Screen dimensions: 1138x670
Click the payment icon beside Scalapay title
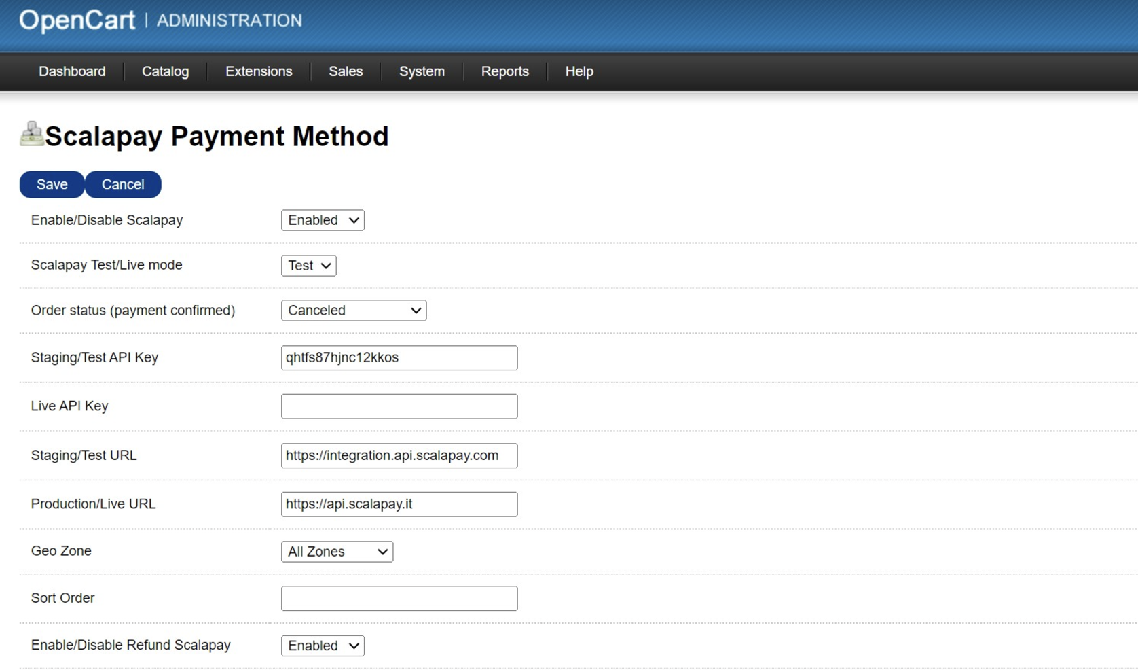pos(31,134)
